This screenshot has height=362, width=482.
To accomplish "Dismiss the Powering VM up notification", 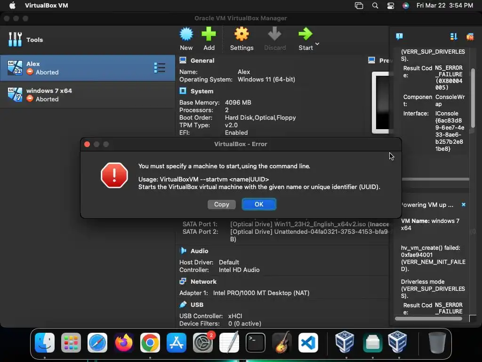I will point(463,205).
